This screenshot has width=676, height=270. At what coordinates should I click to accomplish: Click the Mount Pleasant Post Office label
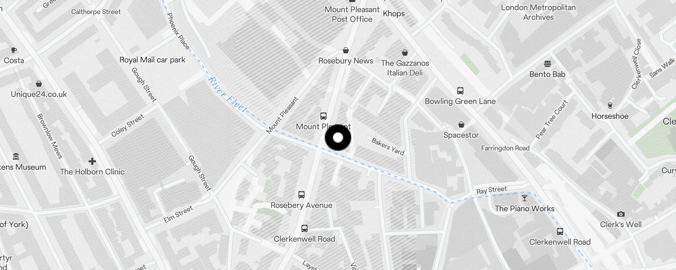pyautogui.click(x=352, y=14)
